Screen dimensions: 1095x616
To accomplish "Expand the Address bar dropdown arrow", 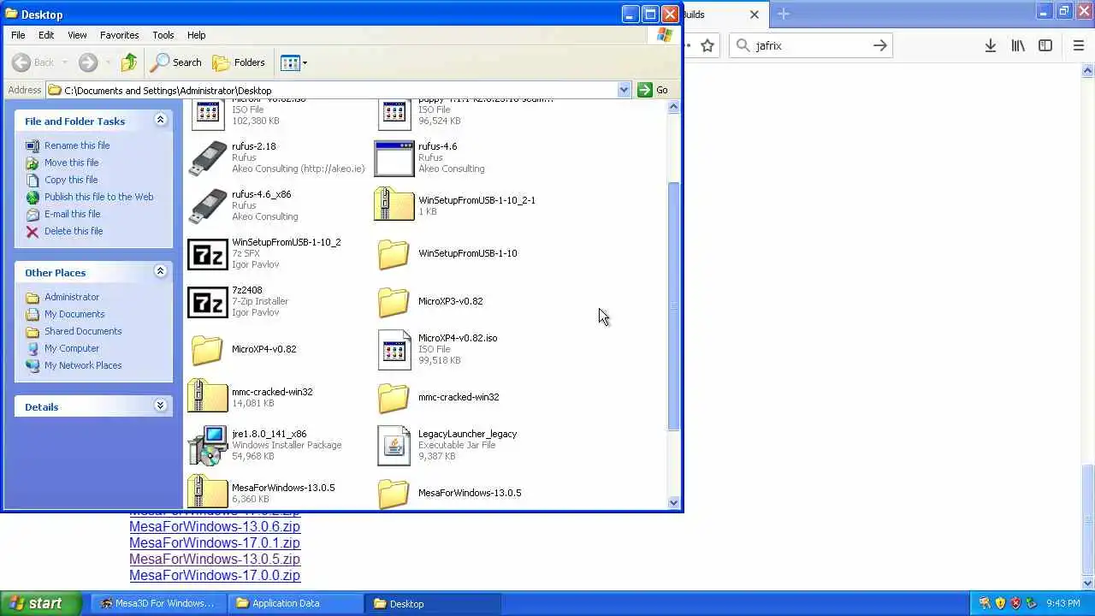I will point(624,90).
